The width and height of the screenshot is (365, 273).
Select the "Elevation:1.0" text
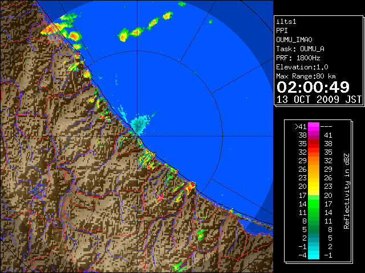302,67
